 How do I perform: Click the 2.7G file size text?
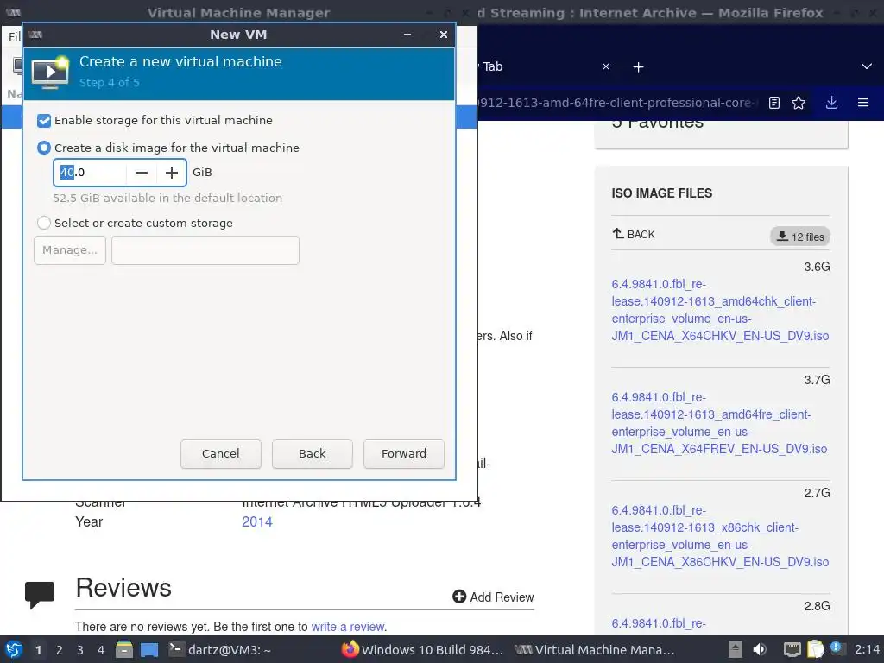coord(817,493)
